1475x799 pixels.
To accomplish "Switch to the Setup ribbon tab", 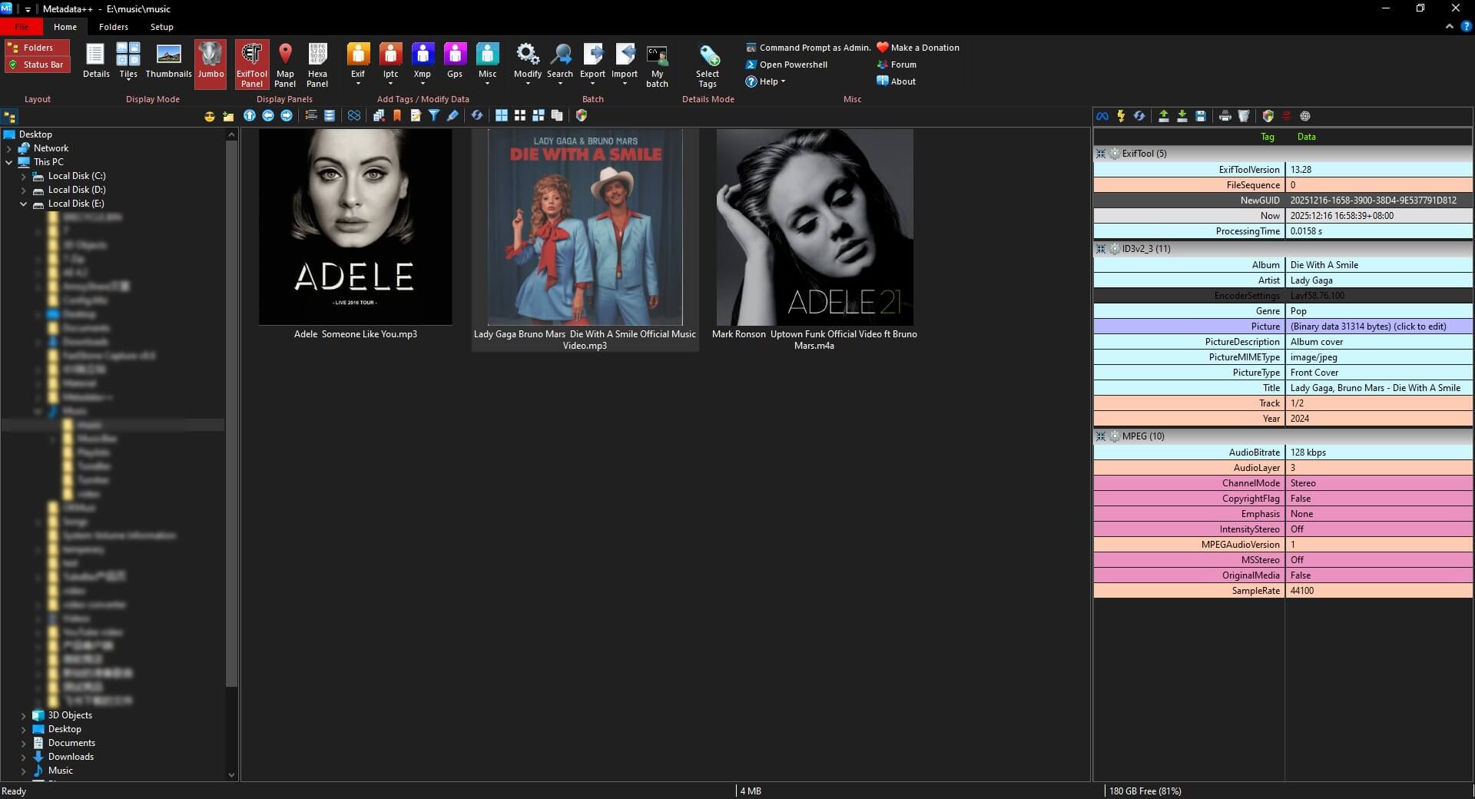I will pyautogui.click(x=161, y=27).
